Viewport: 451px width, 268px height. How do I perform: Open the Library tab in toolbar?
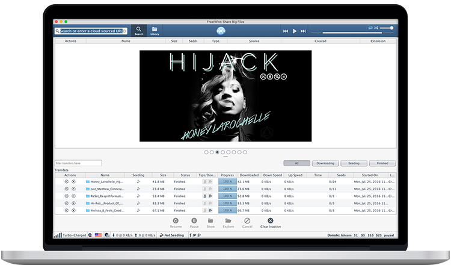155,31
